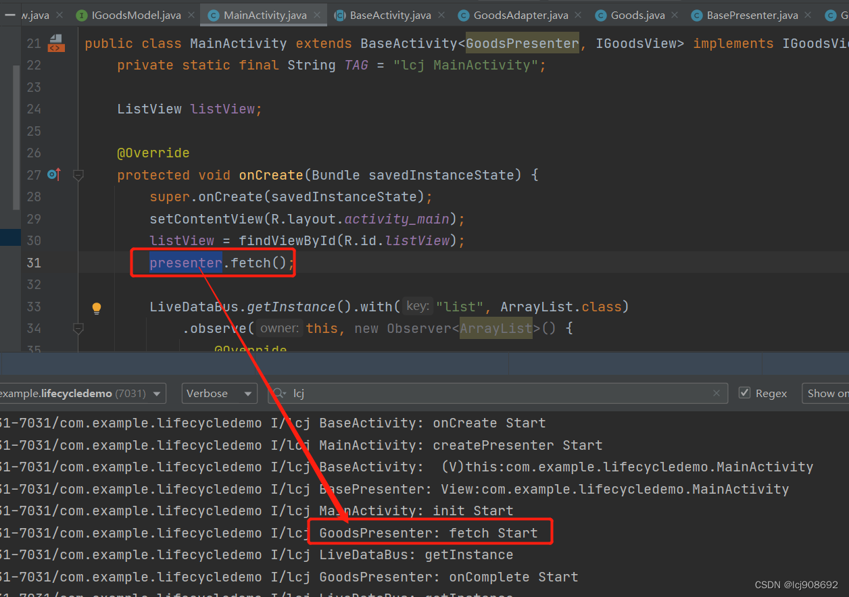This screenshot has width=849, height=597.
Task: Close the GoodsAdapter.java tab
Action: pos(579,15)
